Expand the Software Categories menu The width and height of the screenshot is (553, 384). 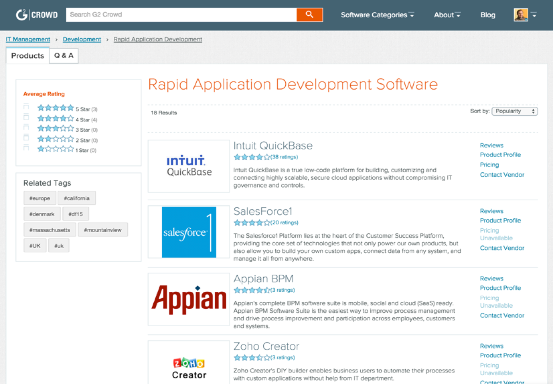click(377, 15)
